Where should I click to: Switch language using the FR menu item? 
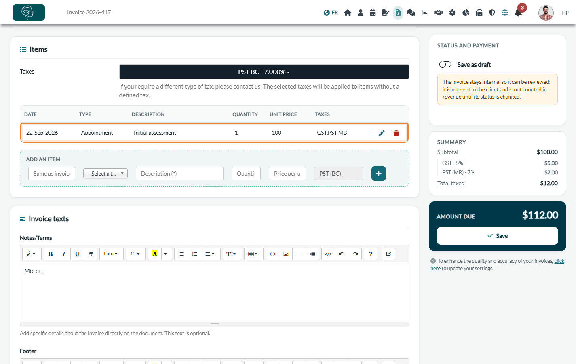331,13
